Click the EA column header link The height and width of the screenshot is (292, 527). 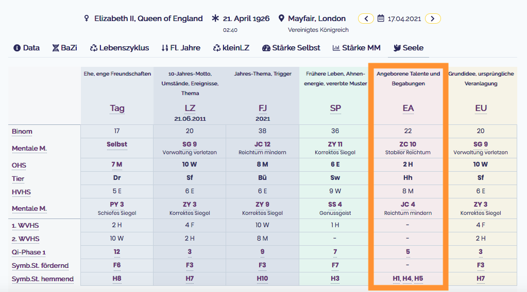click(408, 108)
